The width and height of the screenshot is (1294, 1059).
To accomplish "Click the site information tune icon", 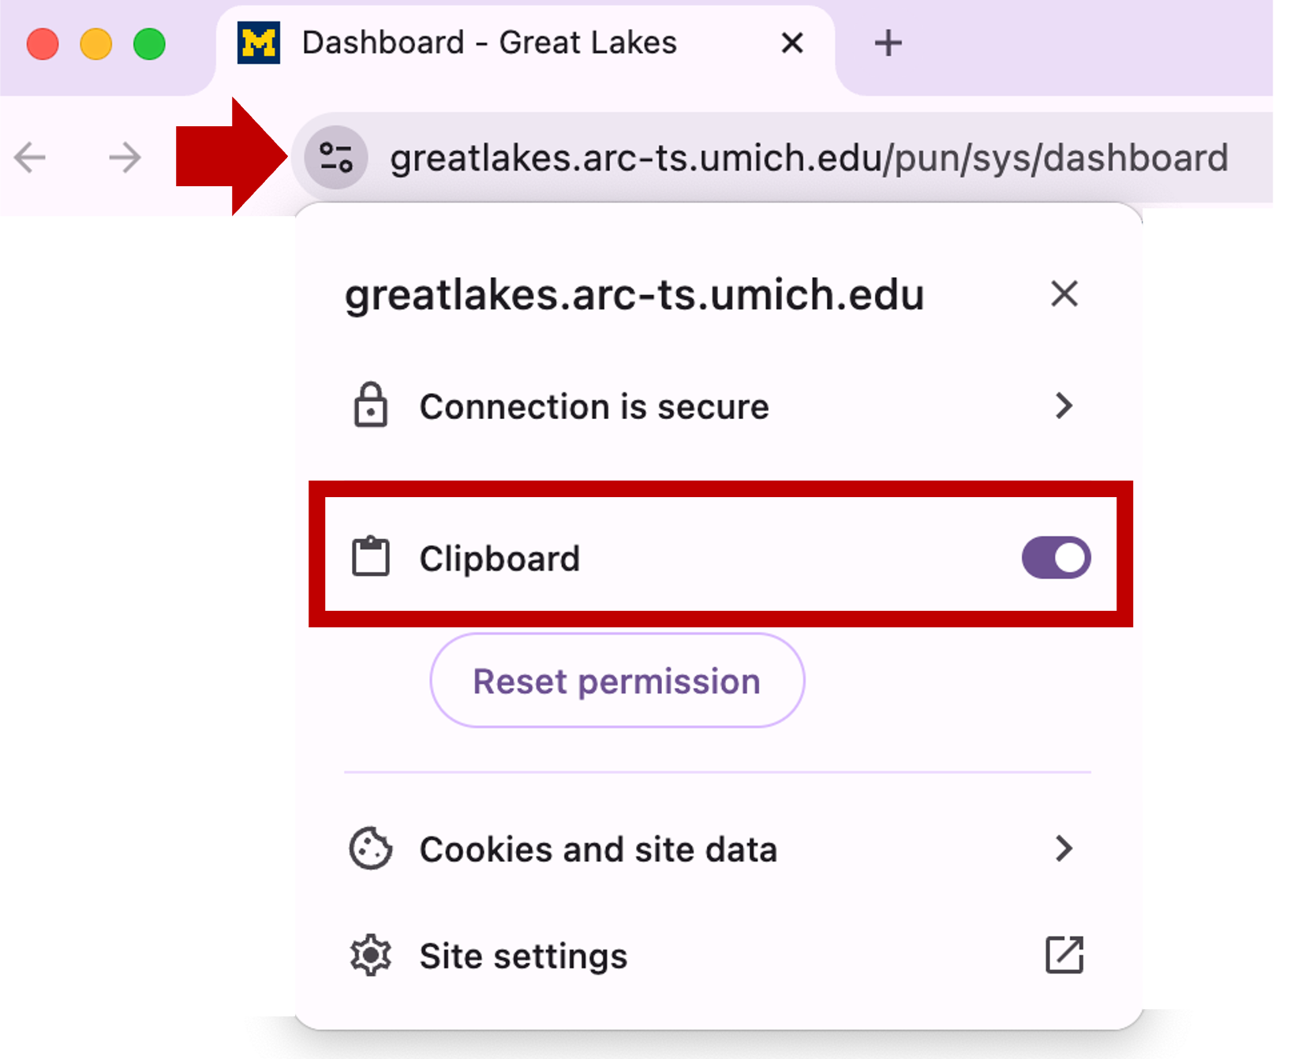I will [336, 158].
